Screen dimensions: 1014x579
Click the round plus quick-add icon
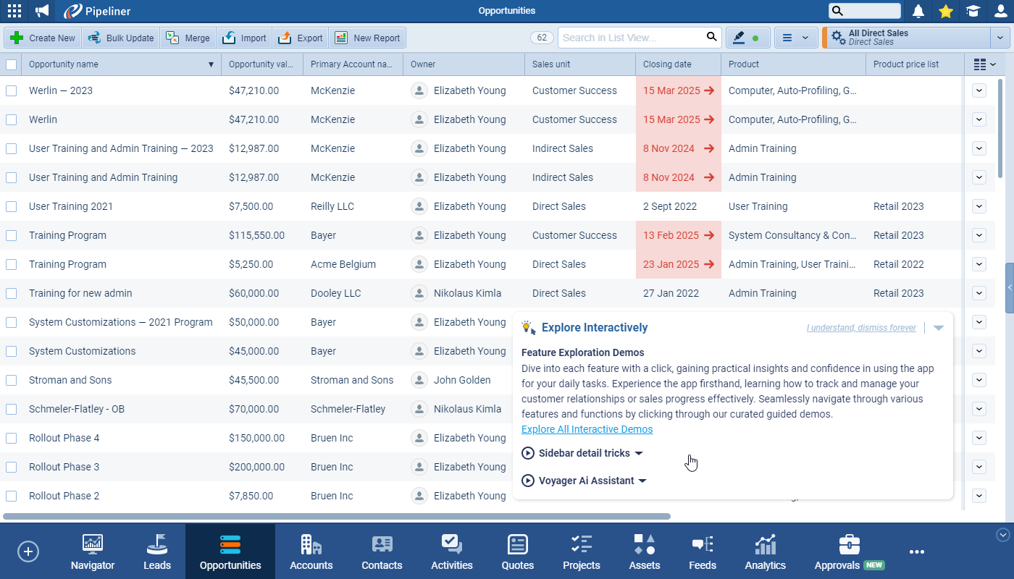[x=28, y=551]
